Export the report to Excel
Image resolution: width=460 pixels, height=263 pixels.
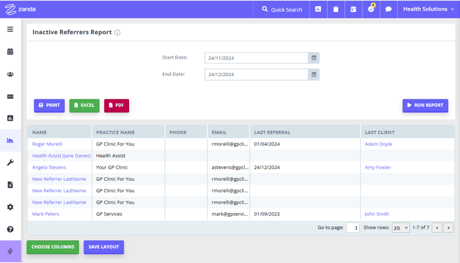[x=84, y=105]
